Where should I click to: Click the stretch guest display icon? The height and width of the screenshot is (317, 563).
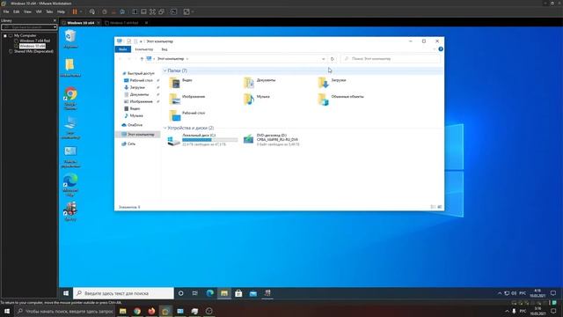186,11
